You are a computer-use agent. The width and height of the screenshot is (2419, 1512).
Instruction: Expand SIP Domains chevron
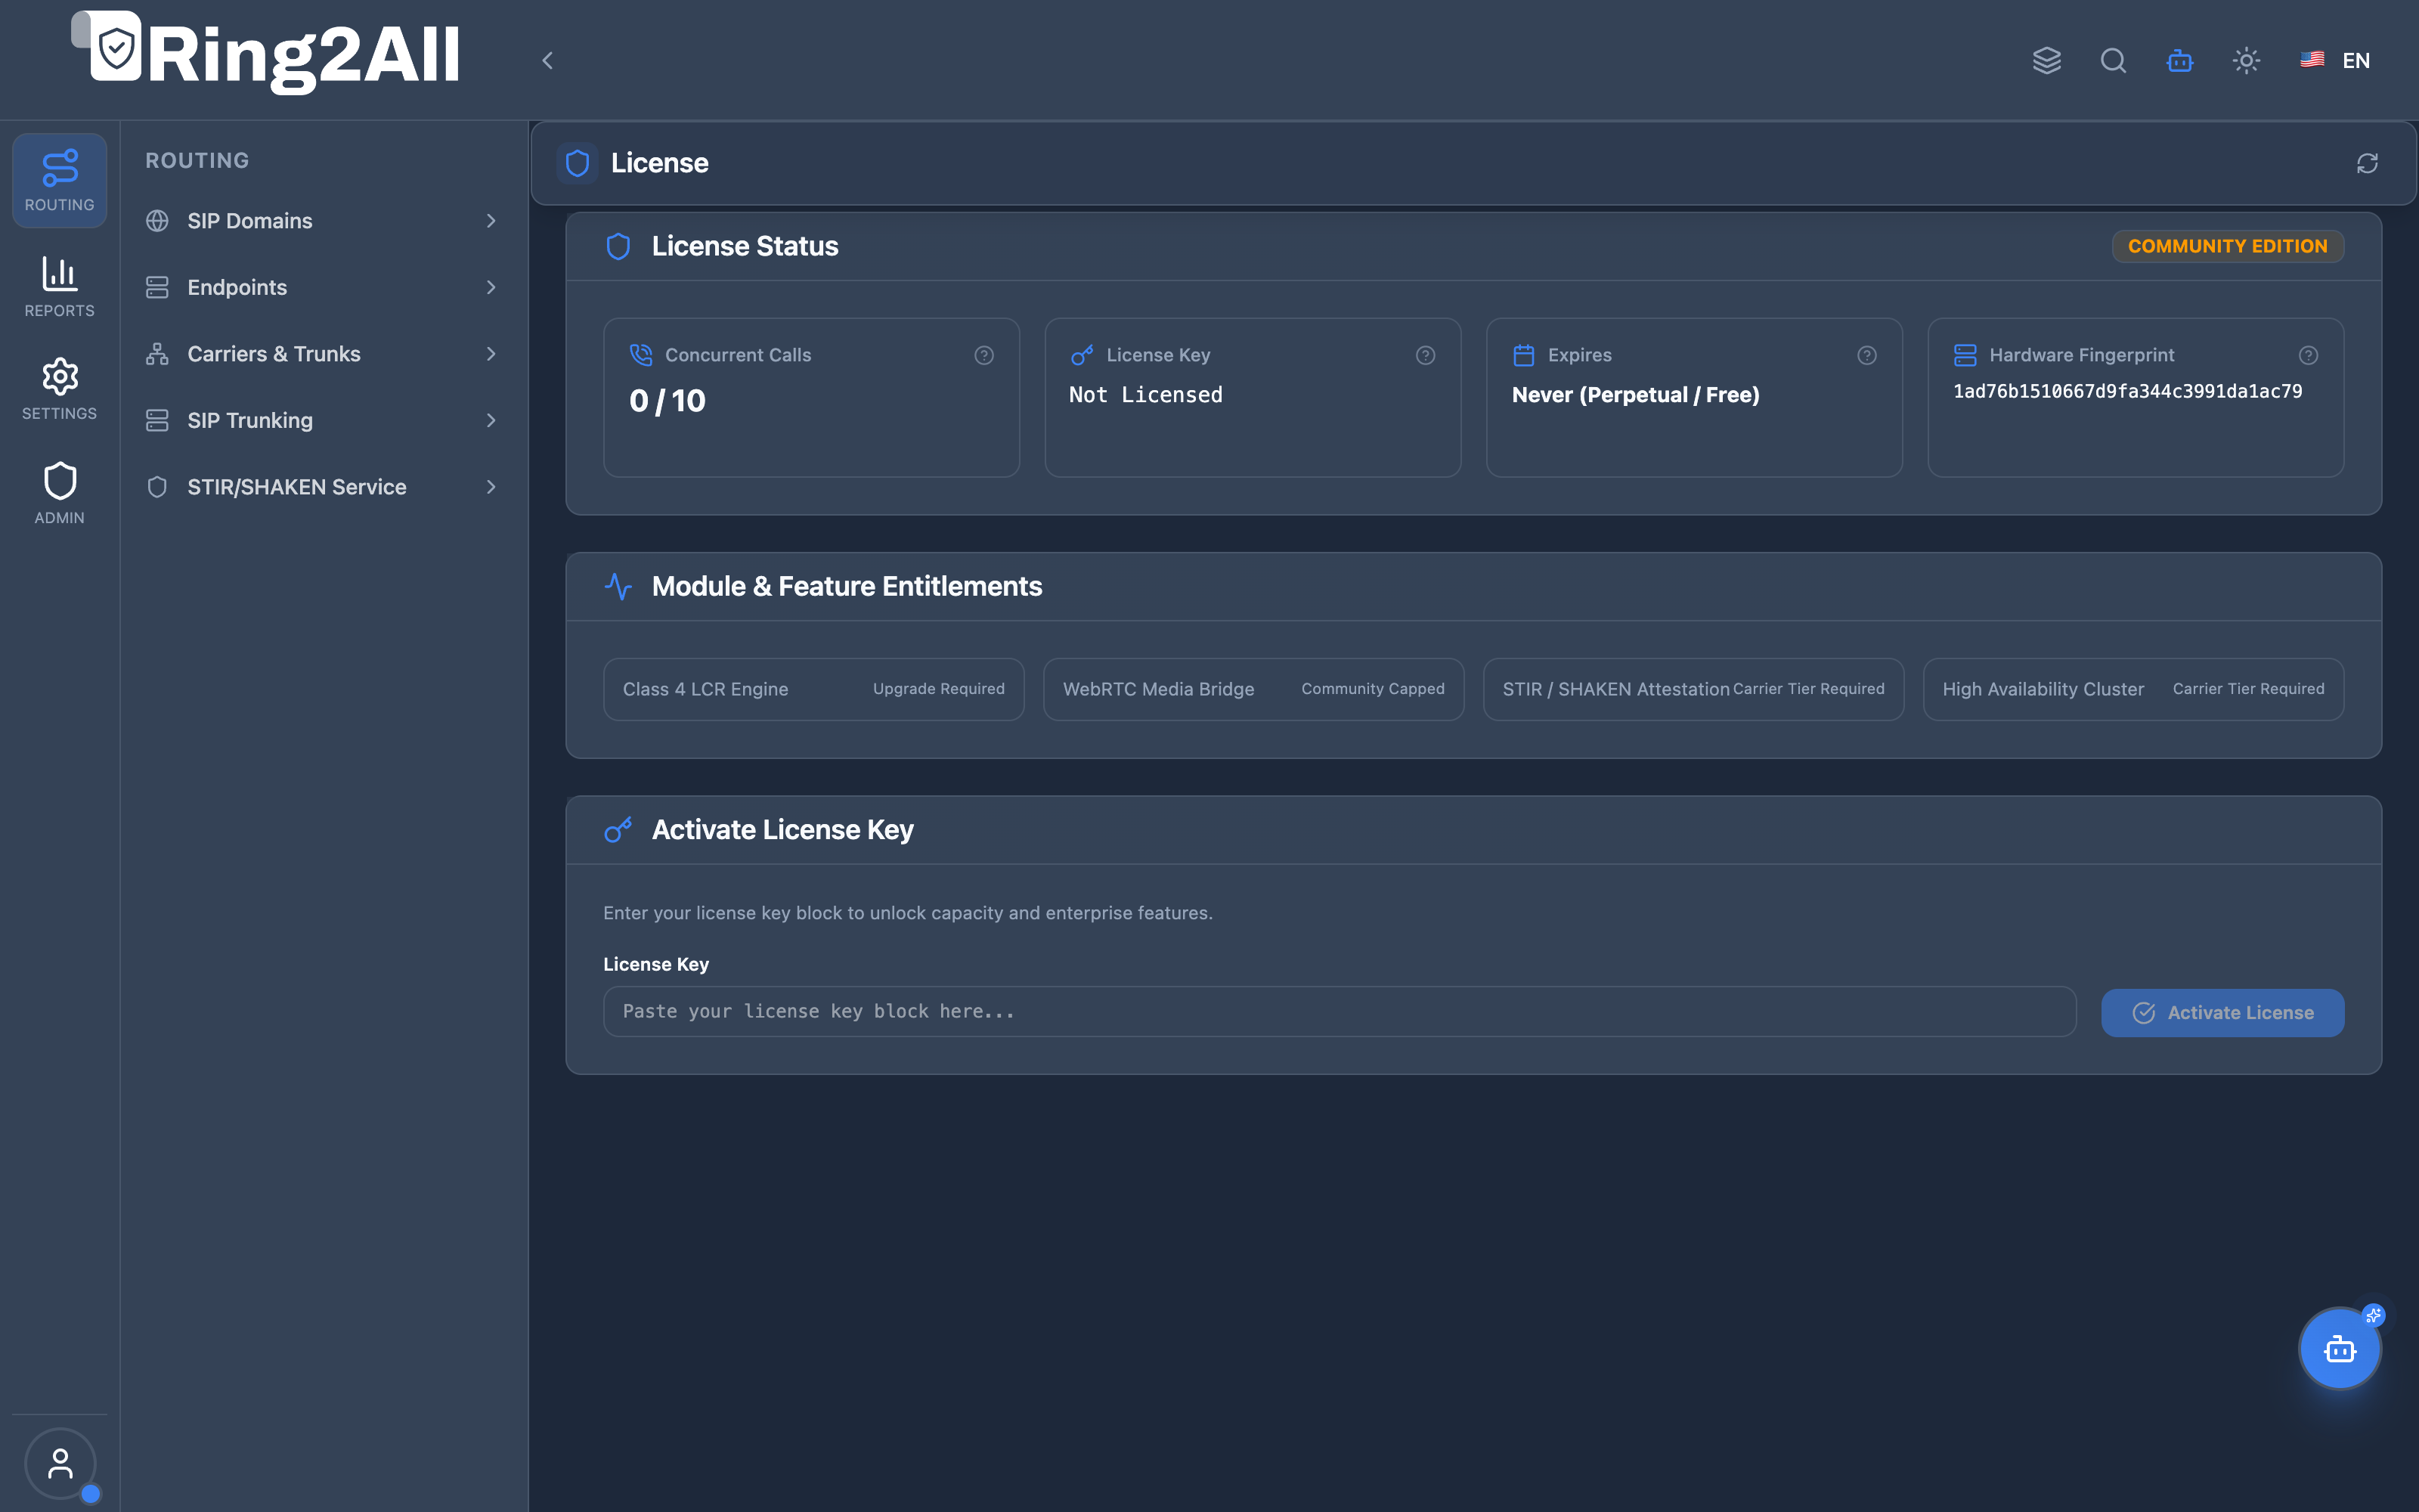(x=491, y=221)
